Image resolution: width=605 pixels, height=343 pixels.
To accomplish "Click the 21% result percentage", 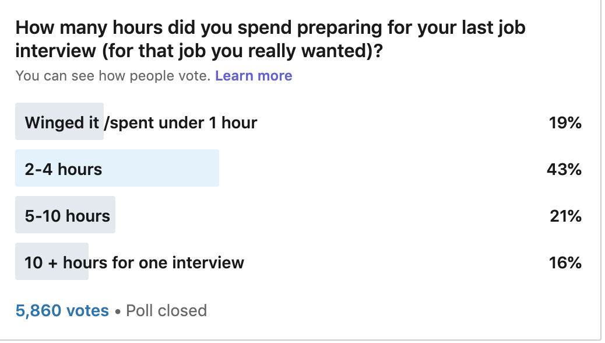I will (565, 216).
